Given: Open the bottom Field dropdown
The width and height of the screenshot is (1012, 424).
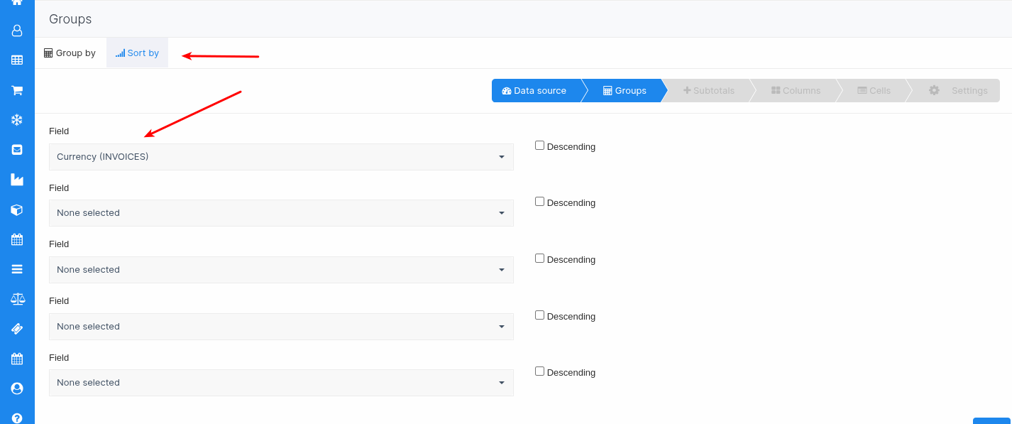Looking at the screenshot, I should (x=281, y=383).
